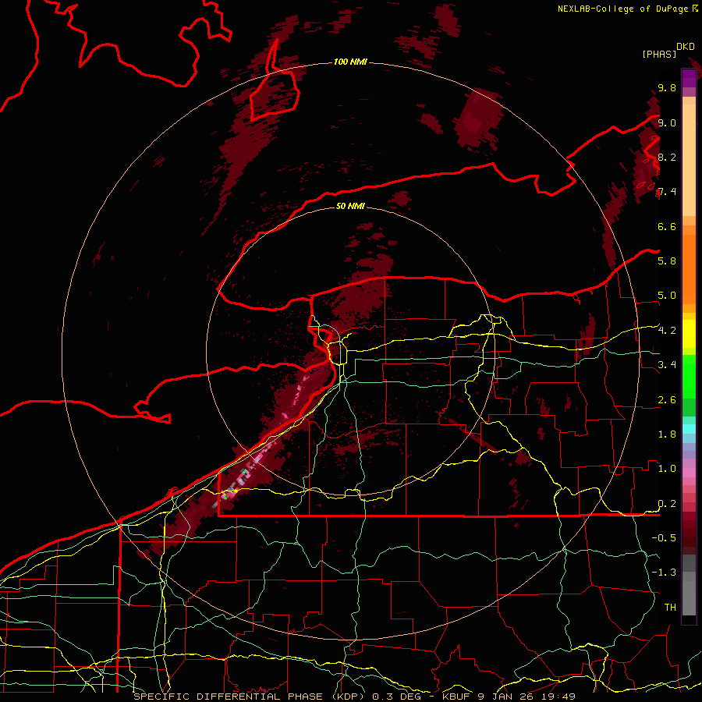Click the 4.2 value on the color scale
The height and width of the screenshot is (702, 702).
tap(667, 331)
